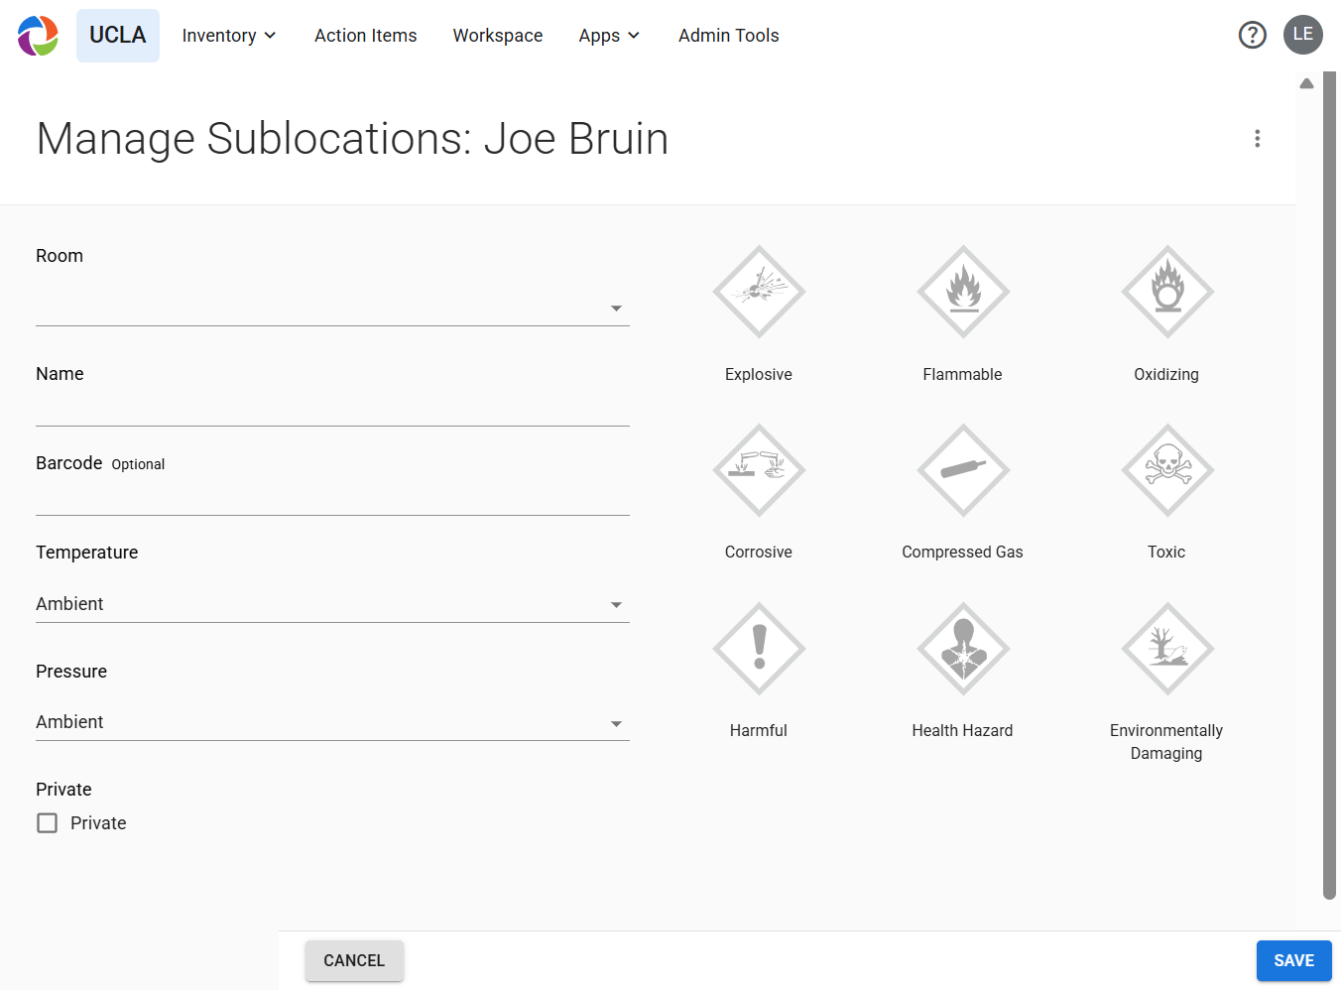1341x990 pixels.
Task: Open the Temperature dropdown
Action: (x=332, y=604)
